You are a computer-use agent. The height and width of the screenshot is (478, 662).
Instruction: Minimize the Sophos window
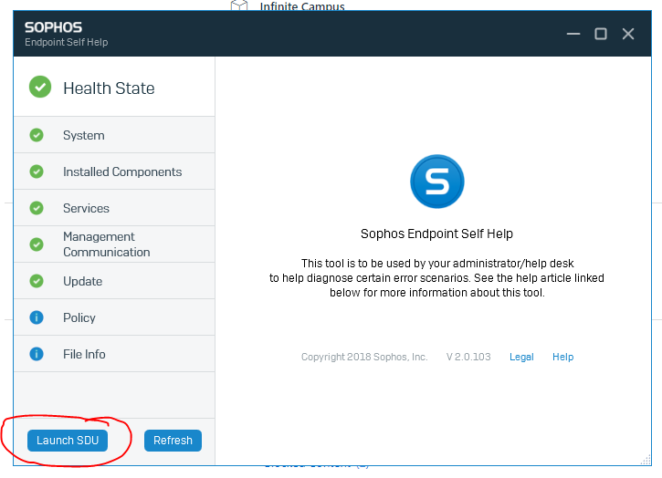[x=573, y=34]
